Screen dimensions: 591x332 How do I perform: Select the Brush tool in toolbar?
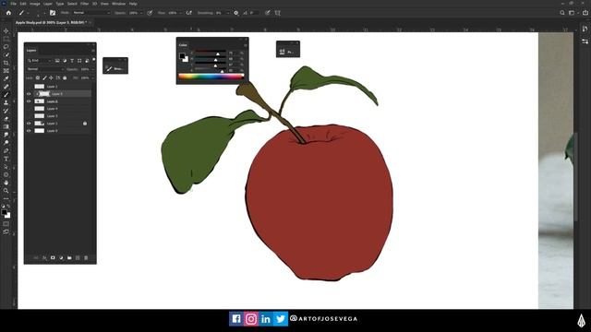[6, 95]
